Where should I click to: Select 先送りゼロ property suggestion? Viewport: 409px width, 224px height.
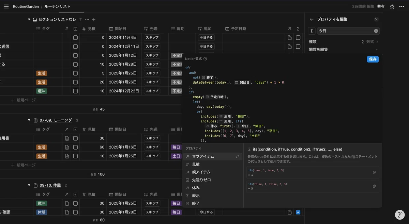(x=212, y=180)
